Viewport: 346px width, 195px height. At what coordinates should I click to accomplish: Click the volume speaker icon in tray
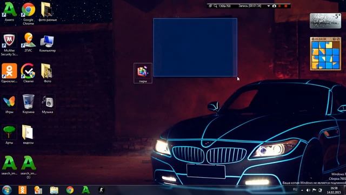pos(308,190)
